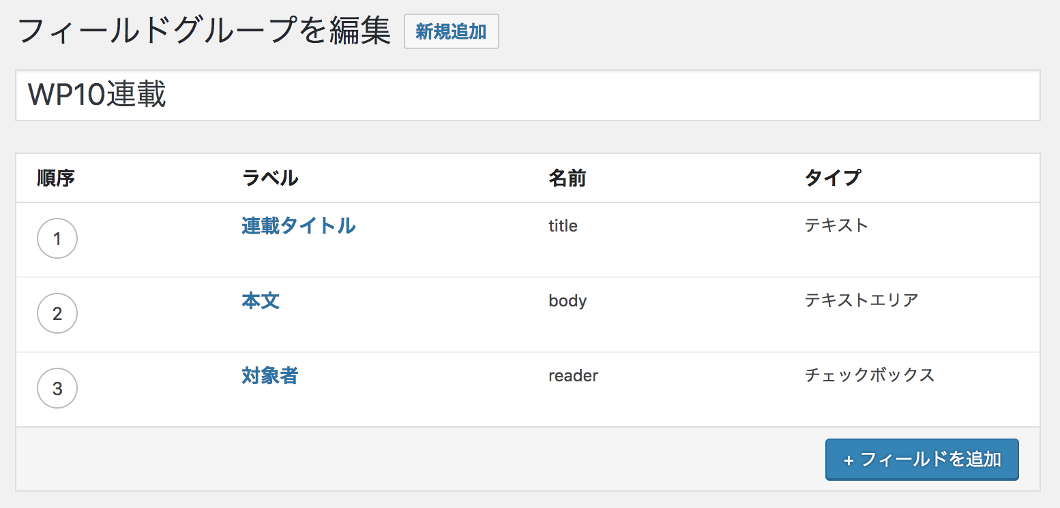The image size is (1060, 508).
Task: Click the 新規追加 button
Action: pos(451,32)
